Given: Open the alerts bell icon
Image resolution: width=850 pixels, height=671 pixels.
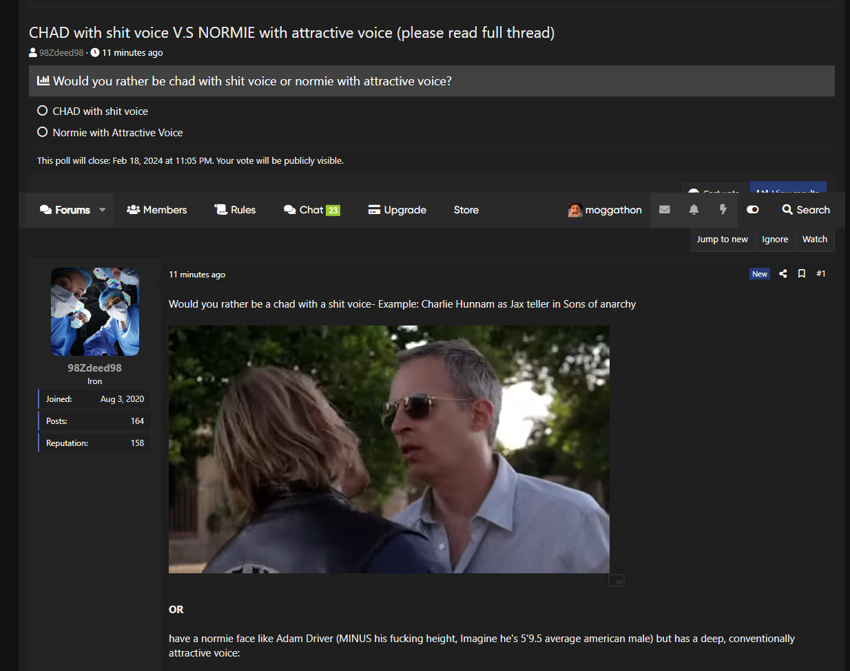Looking at the screenshot, I should [x=694, y=210].
